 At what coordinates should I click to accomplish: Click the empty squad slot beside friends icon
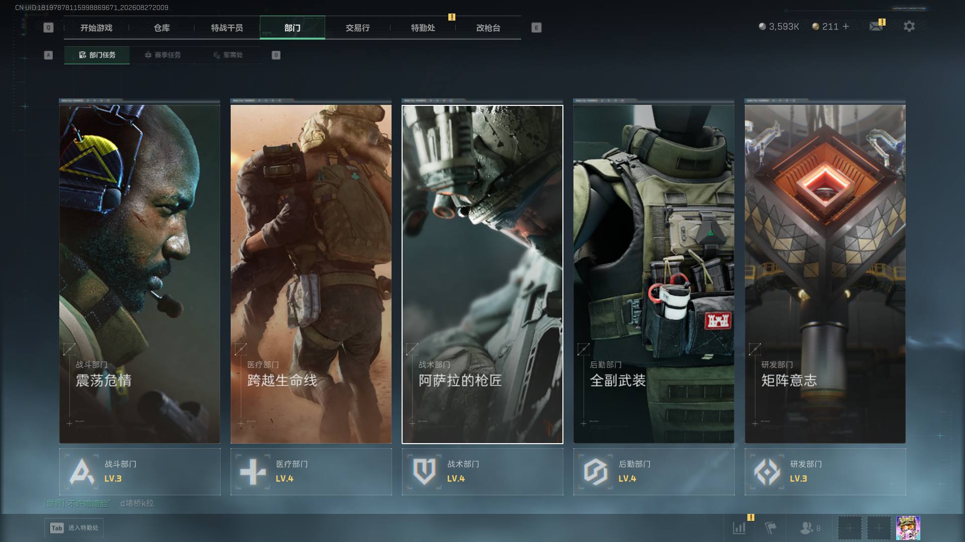849,528
